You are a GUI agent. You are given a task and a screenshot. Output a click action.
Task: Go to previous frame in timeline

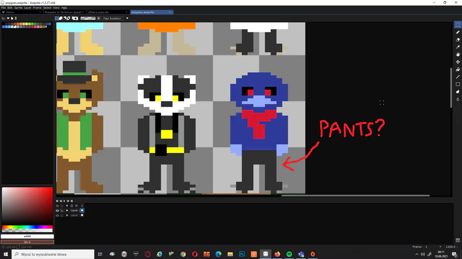tap(61, 201)
